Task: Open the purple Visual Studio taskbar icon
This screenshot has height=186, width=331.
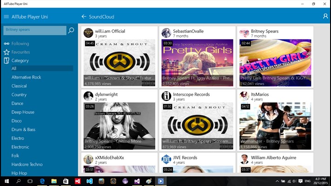Action: [137, 181]
